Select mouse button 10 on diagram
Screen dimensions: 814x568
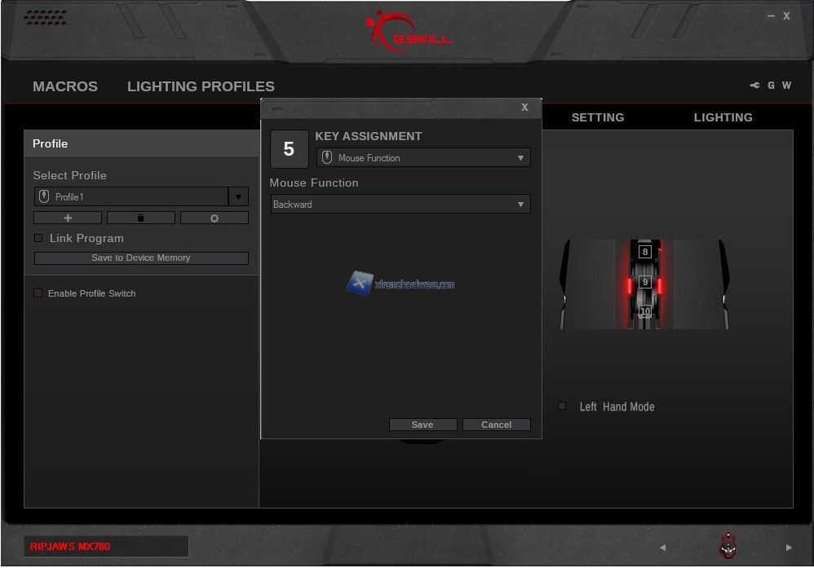tap(645, 311)
